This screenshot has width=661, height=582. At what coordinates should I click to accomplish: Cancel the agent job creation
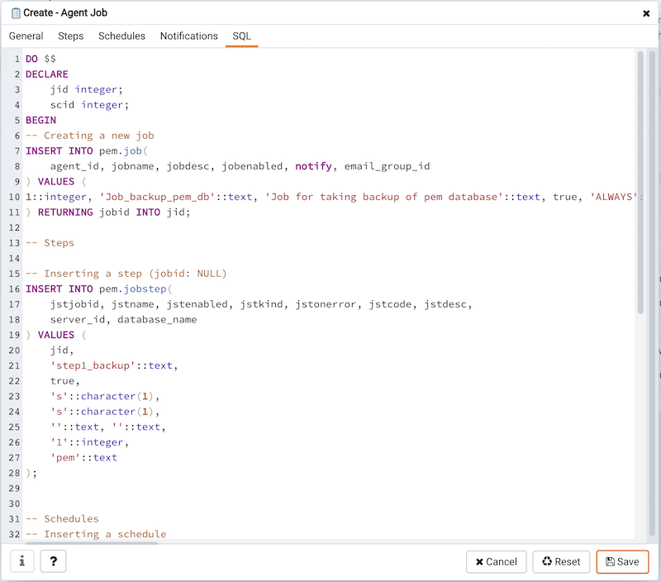(497, 562)
